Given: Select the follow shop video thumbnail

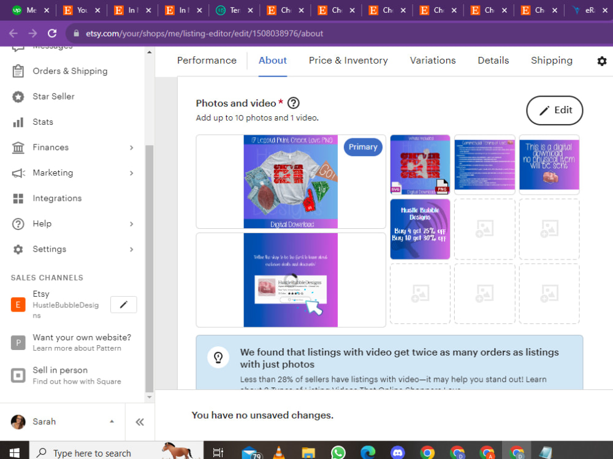Looking at the screenshot, I should pos(291,280).
